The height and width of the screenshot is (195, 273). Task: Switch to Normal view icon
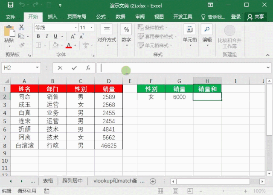[160, 191]
